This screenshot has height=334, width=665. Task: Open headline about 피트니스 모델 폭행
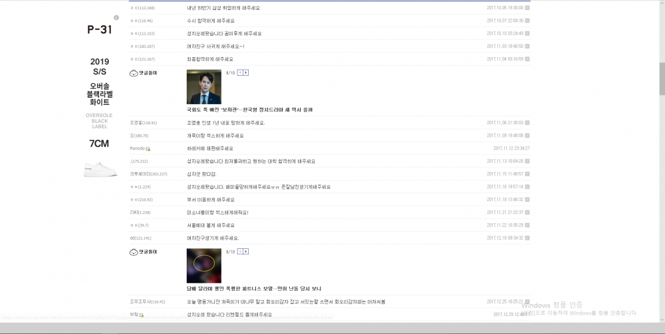click(253, 289)
